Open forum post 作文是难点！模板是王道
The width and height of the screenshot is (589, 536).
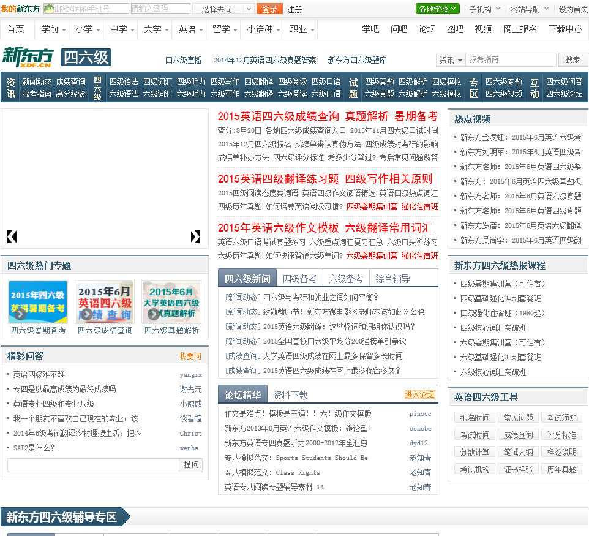tap(298, 413)
